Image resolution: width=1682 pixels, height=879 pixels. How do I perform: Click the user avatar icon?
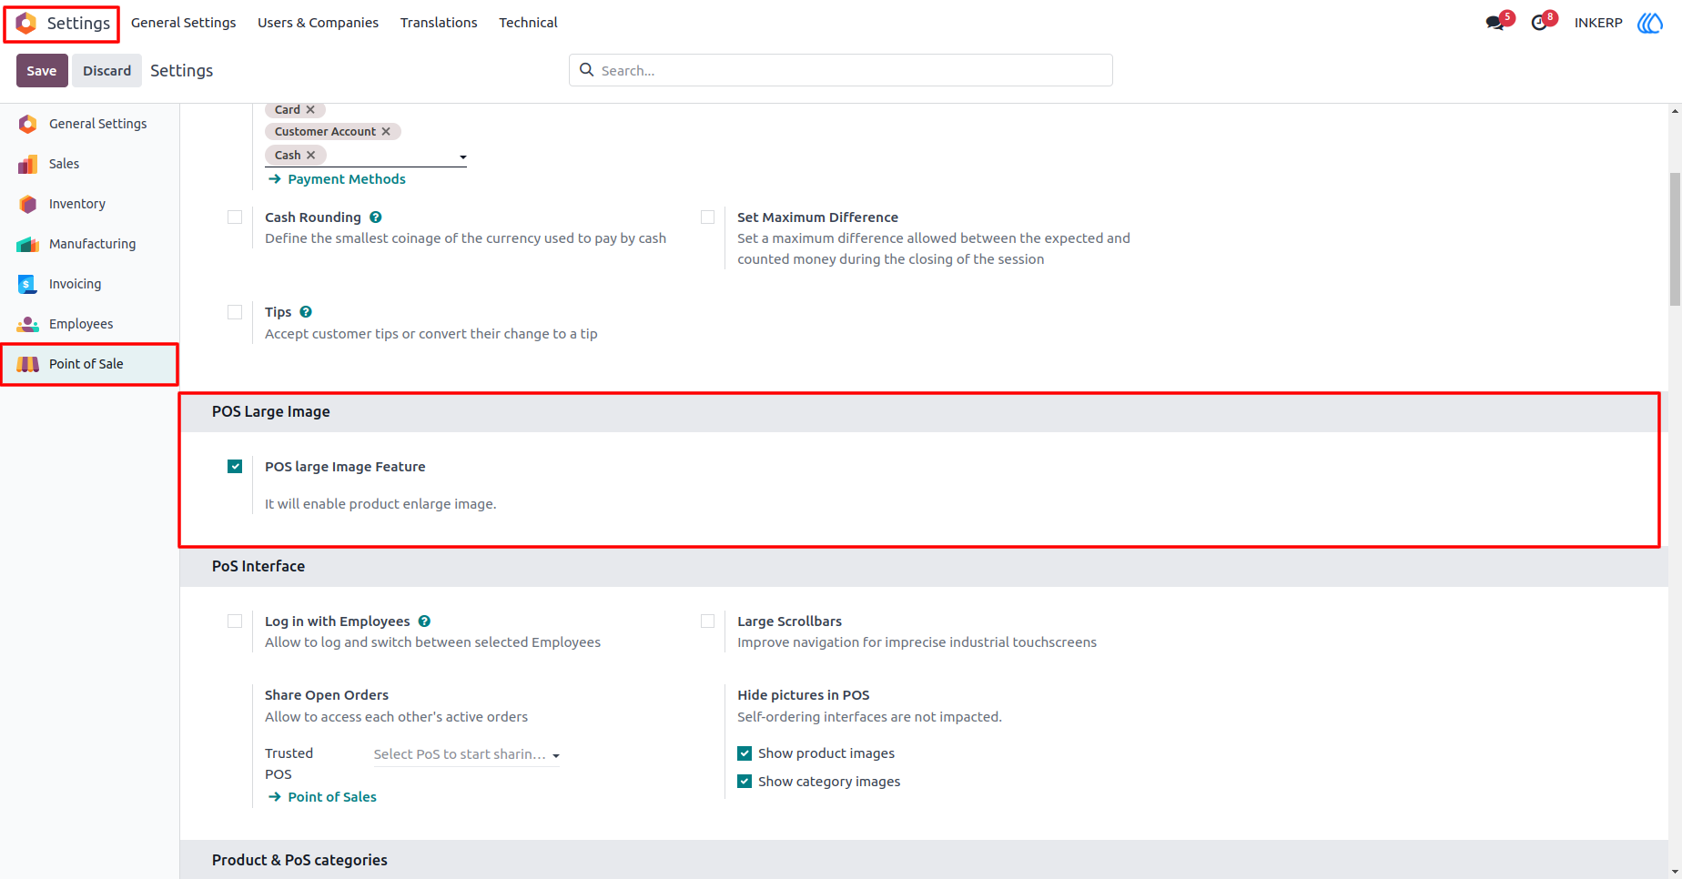point(1650,23)
